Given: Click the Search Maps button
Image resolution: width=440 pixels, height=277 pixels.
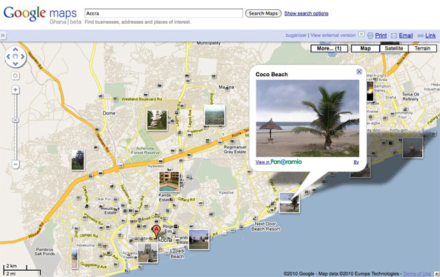Looking at the screenshot, I should [x=263, y=13].
